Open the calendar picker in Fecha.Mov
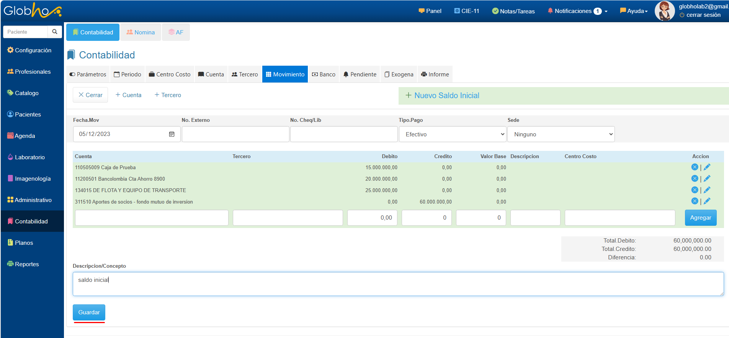729x338 pixels. point(172,134)
